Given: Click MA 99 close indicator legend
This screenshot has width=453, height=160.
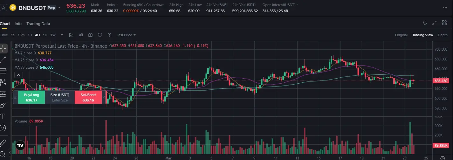Looking at the screenshot, I should pyautogui.click(x=34, y=67).
